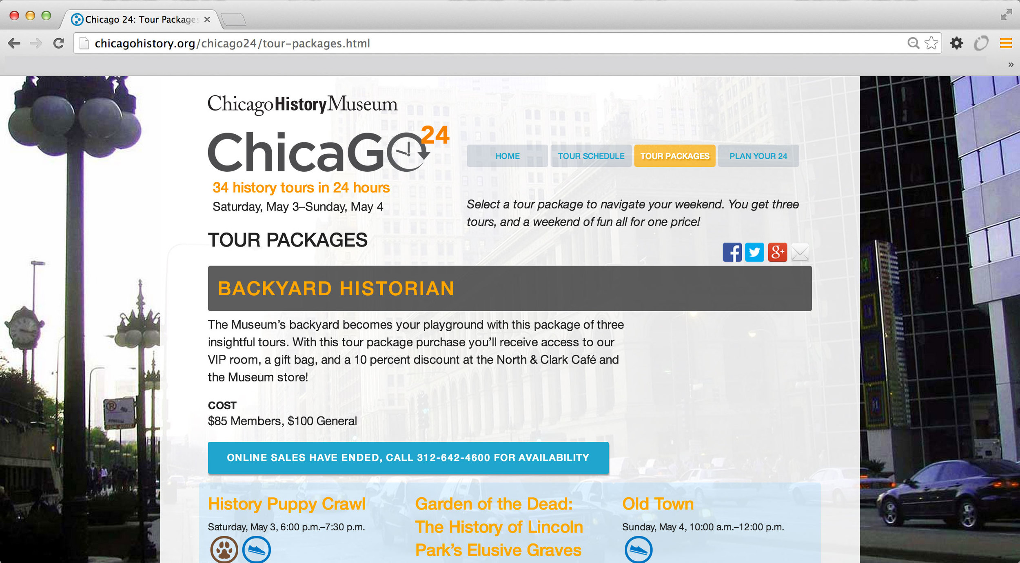Click the TOUR PACKAGES page heading
Screen dimensions: 1020x563
click(x=288, y=240)
